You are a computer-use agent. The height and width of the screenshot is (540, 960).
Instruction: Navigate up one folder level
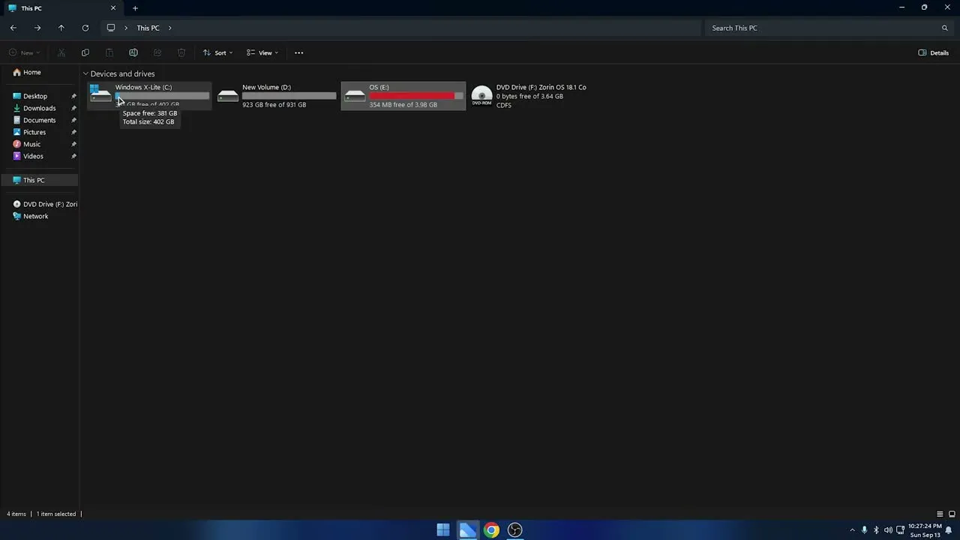61,28
